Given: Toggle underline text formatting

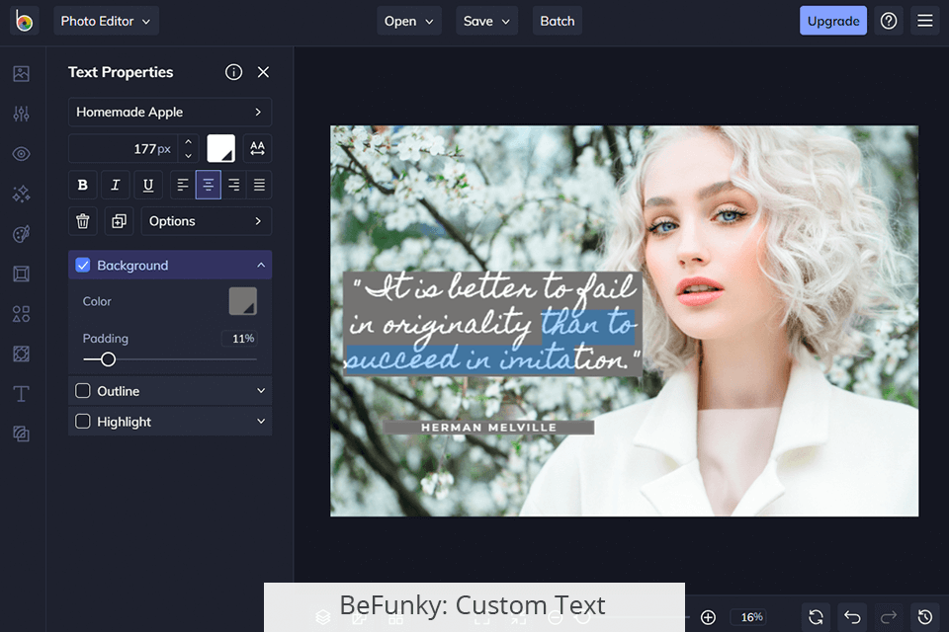Looking at the screenshot, I should click(148, 185).
